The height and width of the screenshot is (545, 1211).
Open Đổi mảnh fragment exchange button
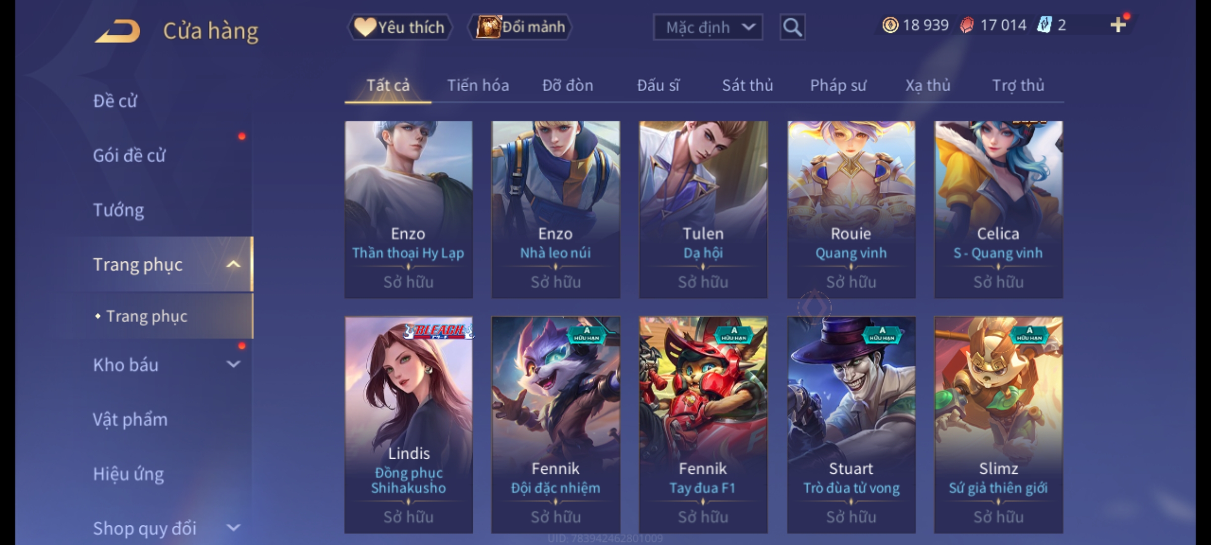520,27
